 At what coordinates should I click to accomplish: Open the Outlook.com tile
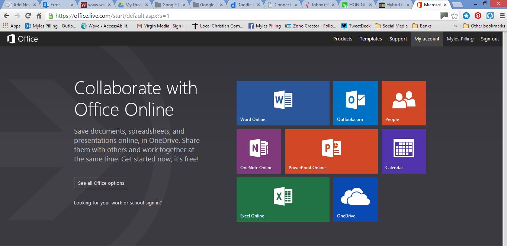(x=355, y=103)
